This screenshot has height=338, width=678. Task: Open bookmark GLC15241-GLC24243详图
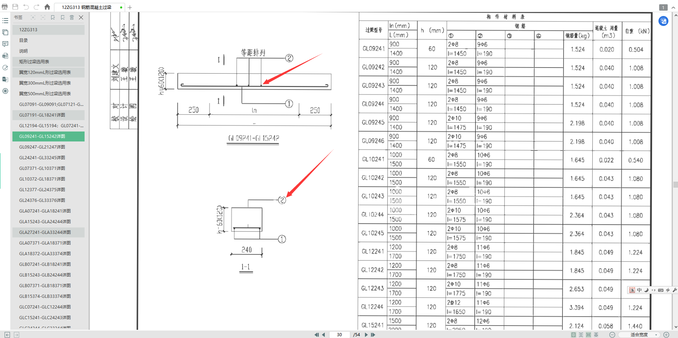click(48, 318)
